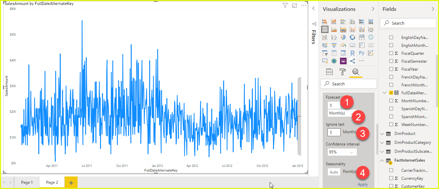Insert an R script visual
Viewport: 439px width, 189px height.
352,53
